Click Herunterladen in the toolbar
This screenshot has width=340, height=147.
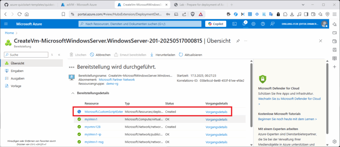[x=162, y=55]
